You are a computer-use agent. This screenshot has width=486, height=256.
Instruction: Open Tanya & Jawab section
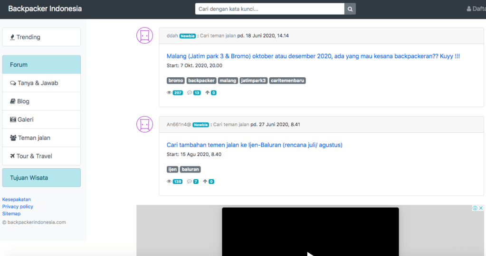41,83
